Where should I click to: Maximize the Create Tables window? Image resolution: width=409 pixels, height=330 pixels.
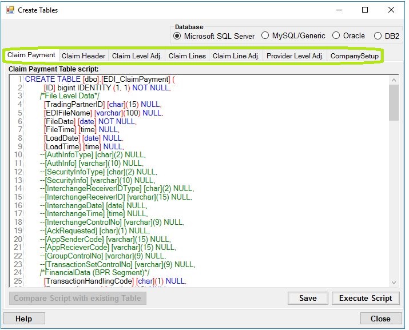point(365,10)
